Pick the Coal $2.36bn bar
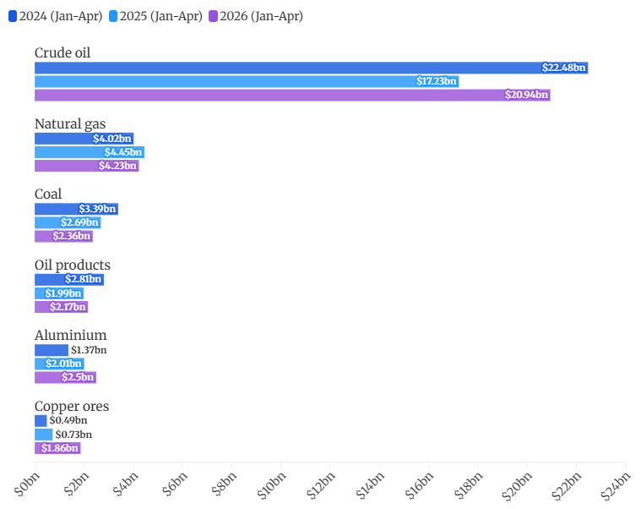Image resolution: width=641 pixels, height=509 pixels. tap(64, 236)
